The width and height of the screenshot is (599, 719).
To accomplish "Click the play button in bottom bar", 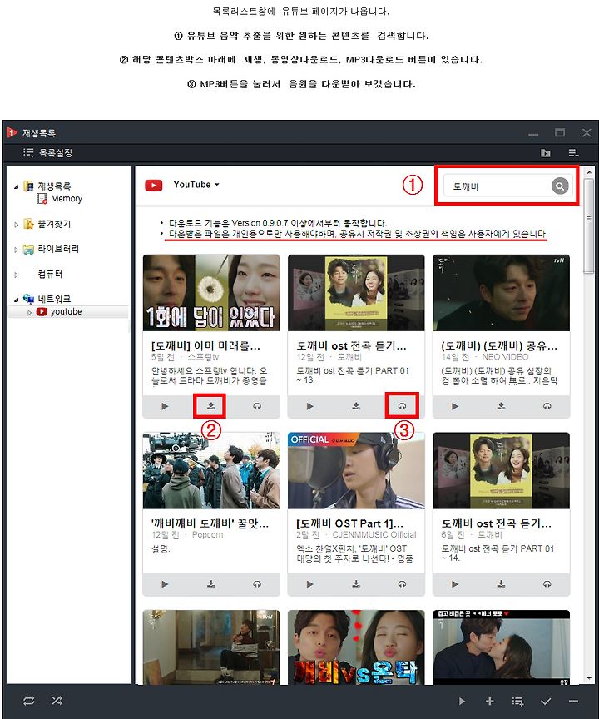I will [462, 702].
